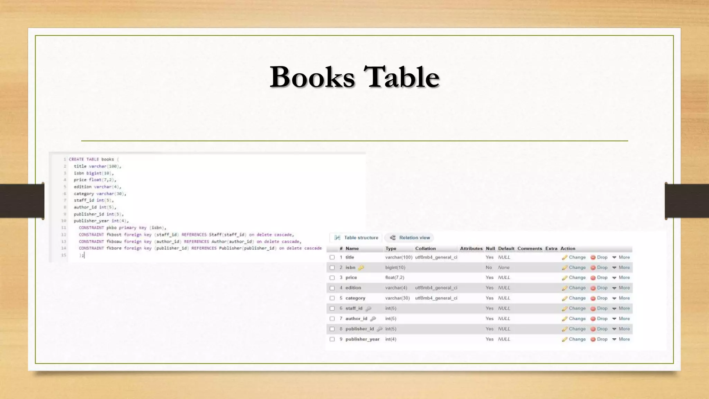Tick the checkbox for the publisher_year column

click(x=332, y=339)
